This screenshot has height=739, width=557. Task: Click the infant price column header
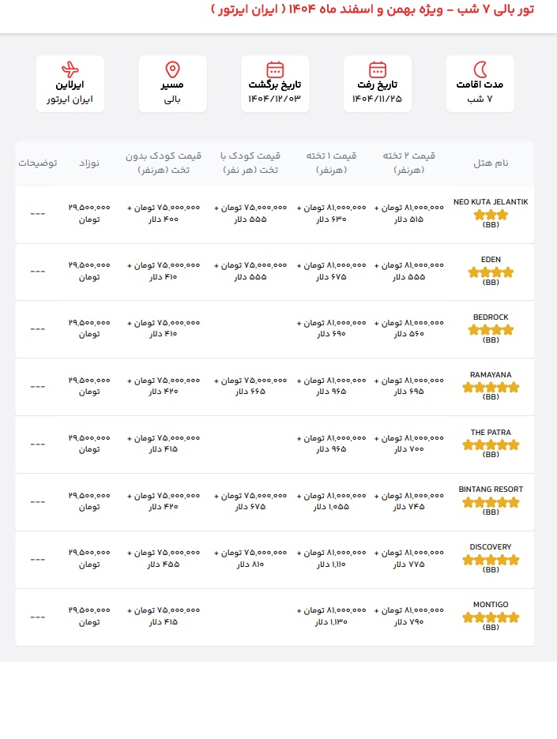[88, 163]
